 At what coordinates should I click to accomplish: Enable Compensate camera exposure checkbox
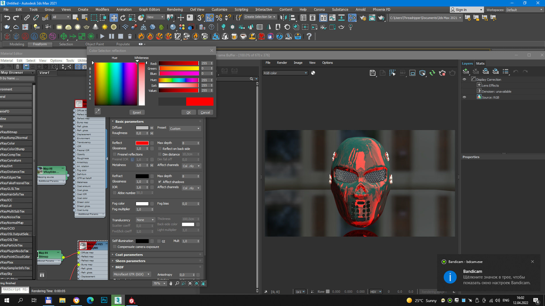coord(115,247)
